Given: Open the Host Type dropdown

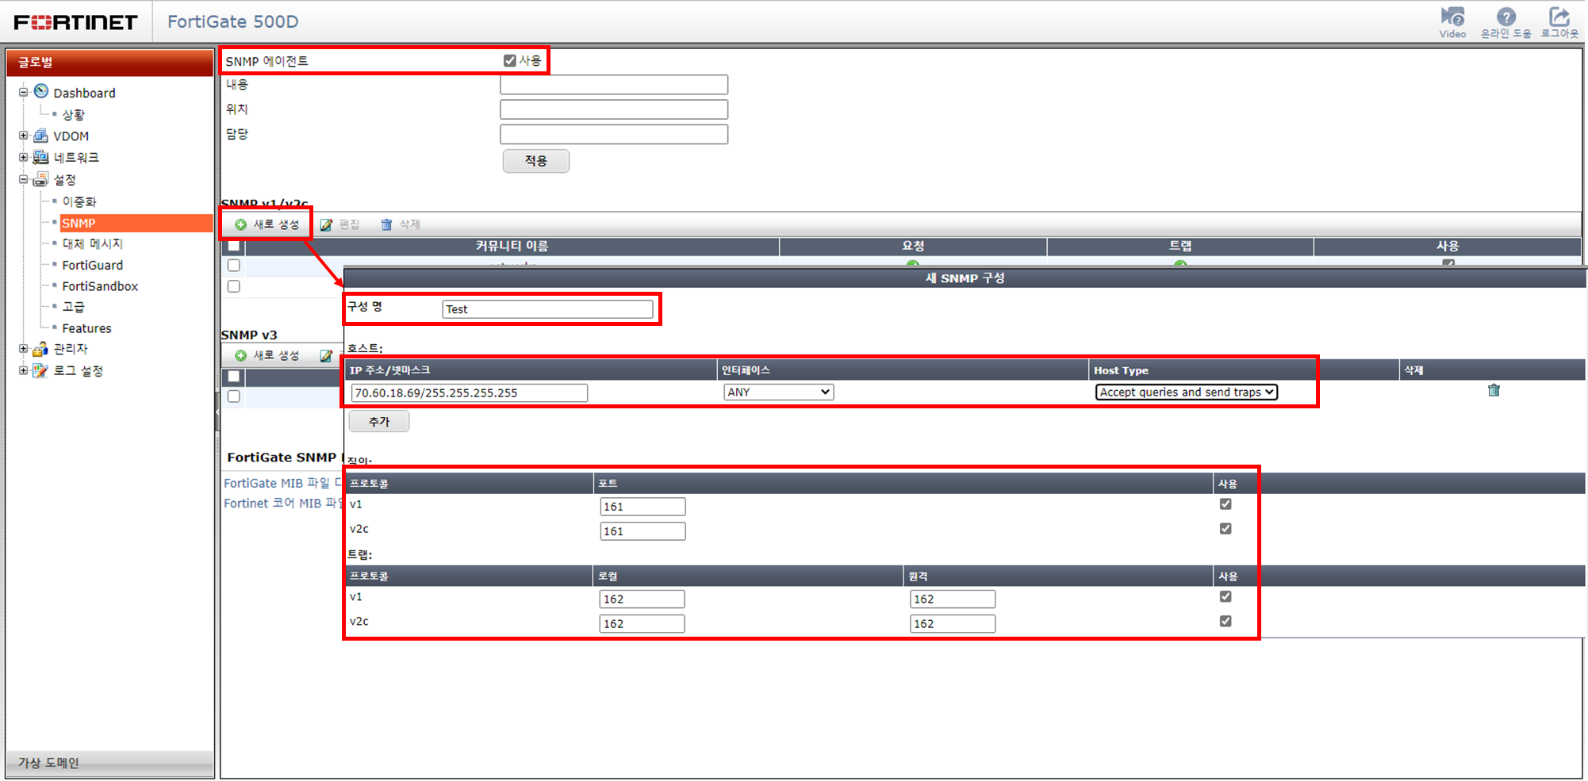Looking at the screenshot, I should pos(1186,392).
